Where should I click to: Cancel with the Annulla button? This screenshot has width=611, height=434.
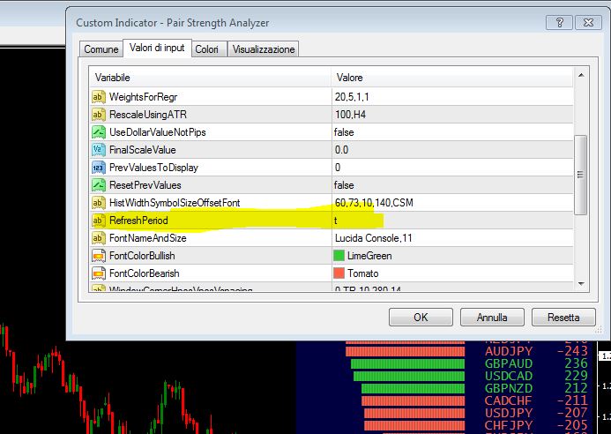click(x=492, y=318)
